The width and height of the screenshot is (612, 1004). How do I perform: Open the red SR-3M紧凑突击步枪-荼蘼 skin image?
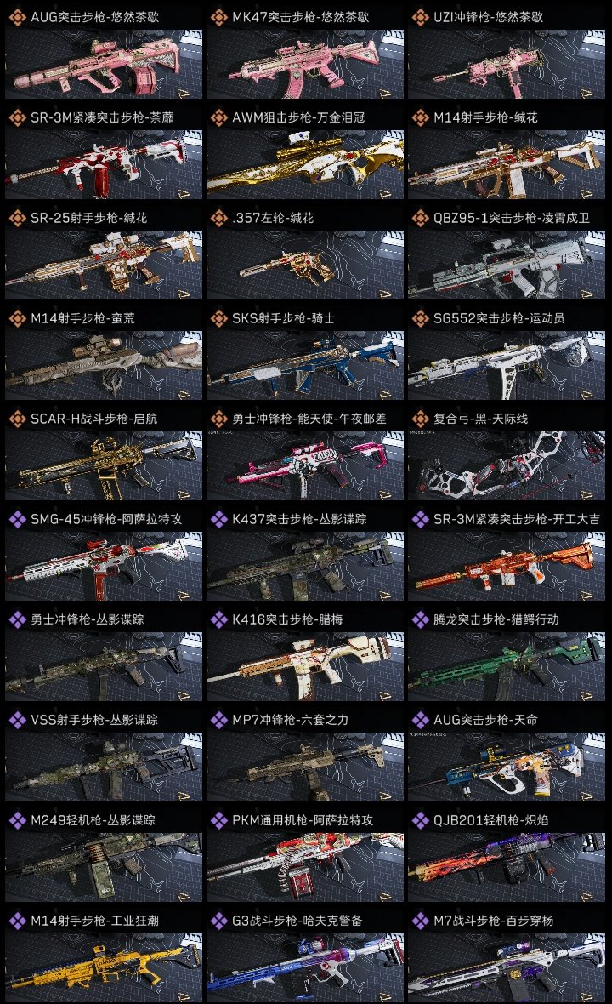(104, 164)
